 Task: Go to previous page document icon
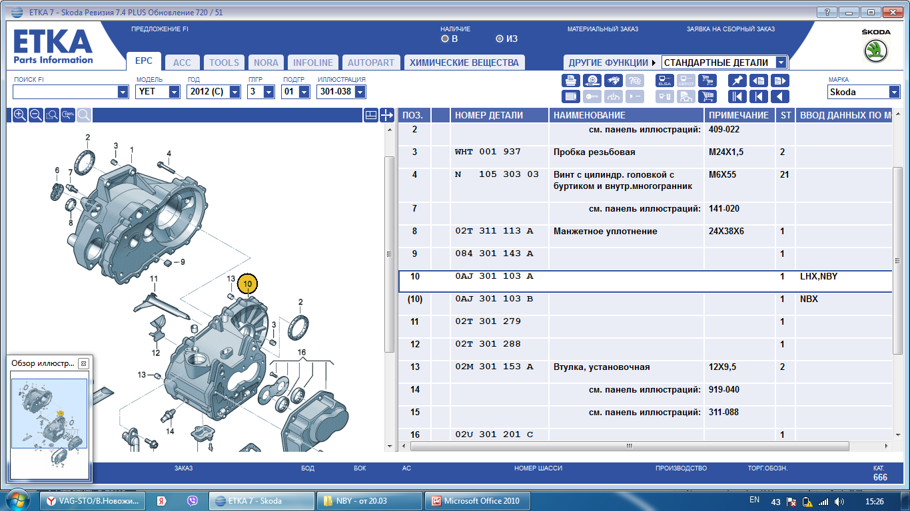coord(759,81)
